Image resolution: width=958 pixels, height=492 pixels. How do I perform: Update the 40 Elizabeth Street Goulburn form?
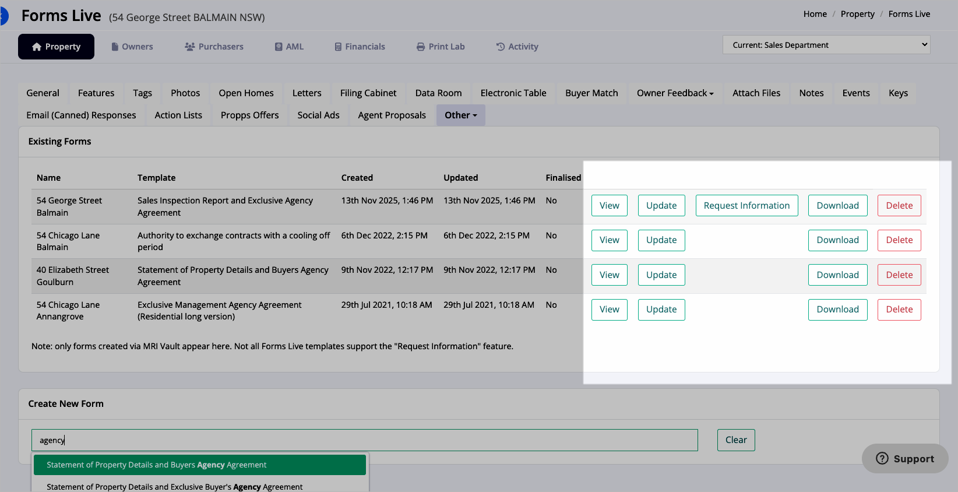(661, 275)
